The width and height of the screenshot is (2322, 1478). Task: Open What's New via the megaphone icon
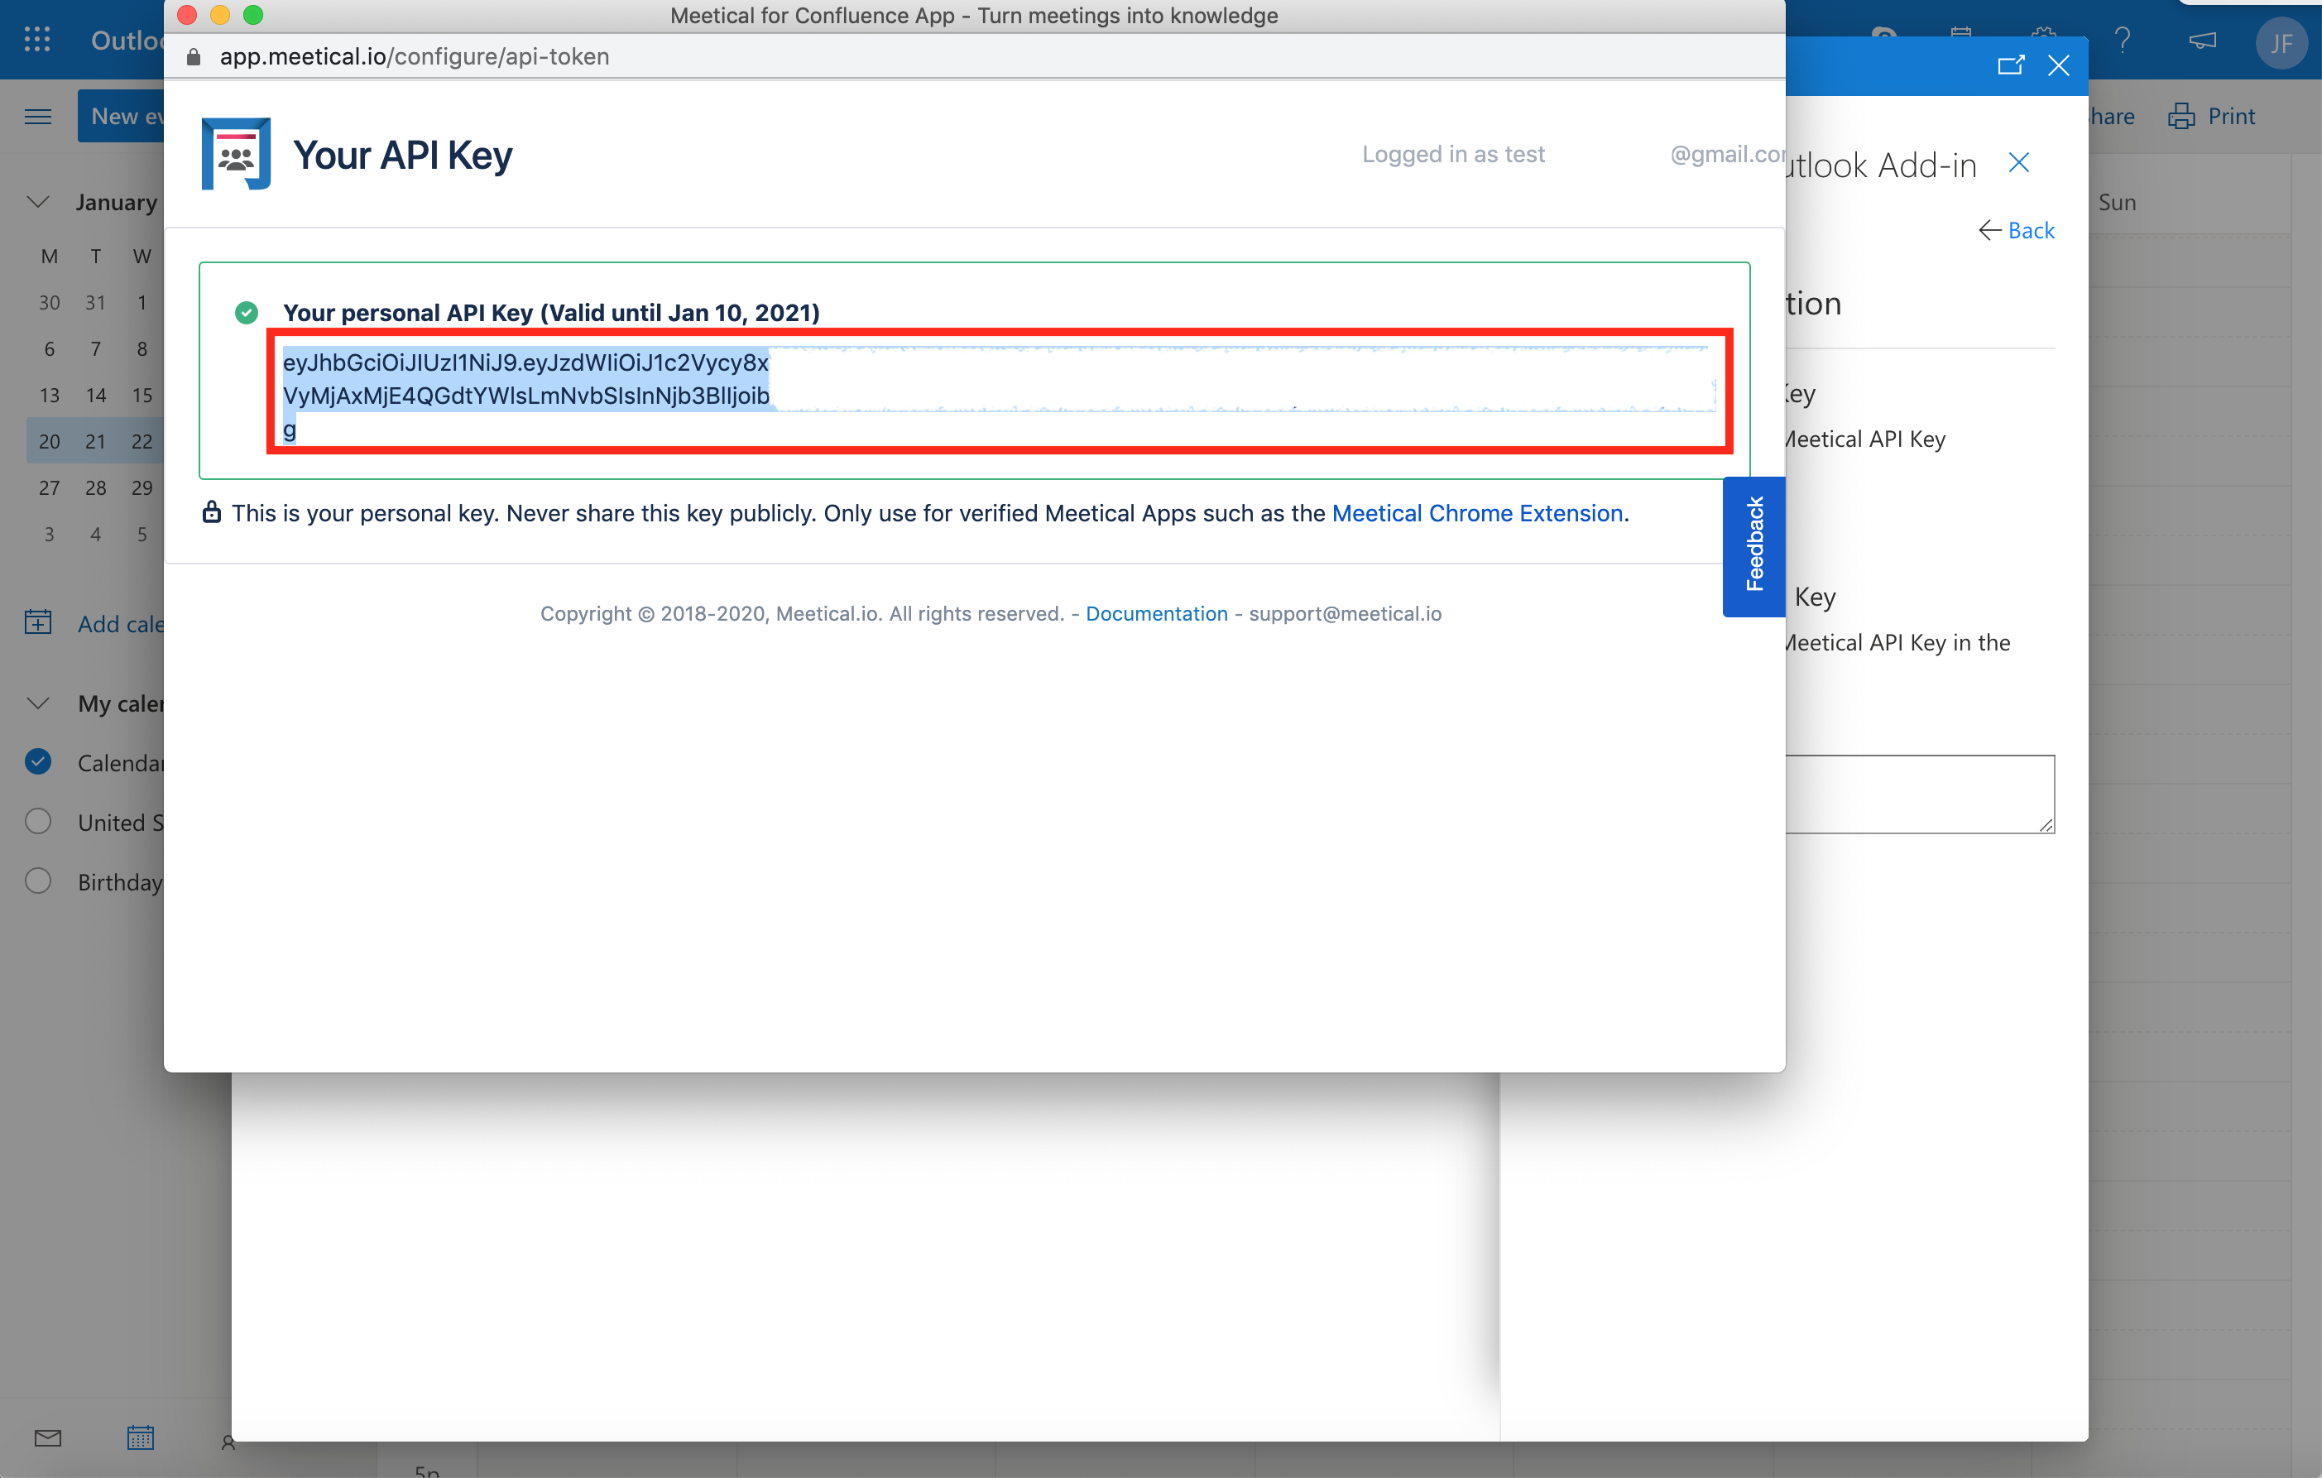[2203, 41]
